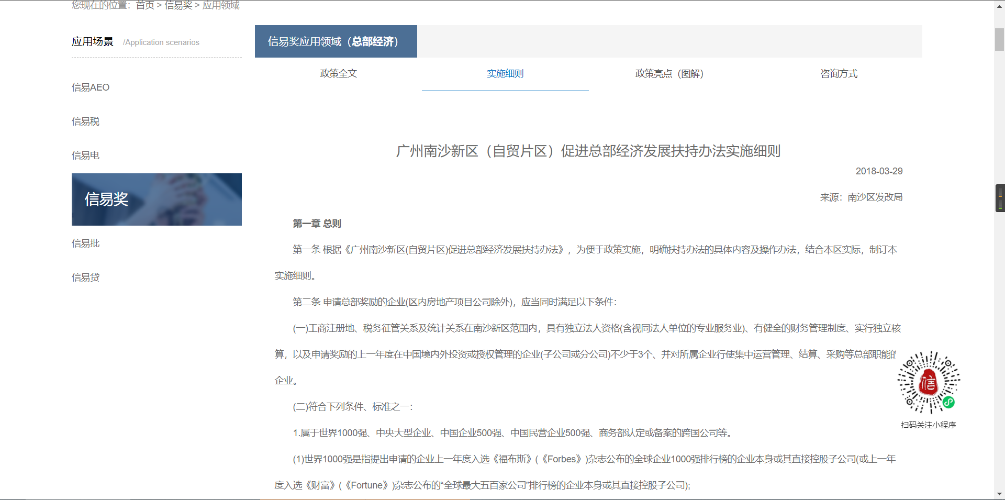
Task: Open 信易批 in the sidebar
Action: 85,243
